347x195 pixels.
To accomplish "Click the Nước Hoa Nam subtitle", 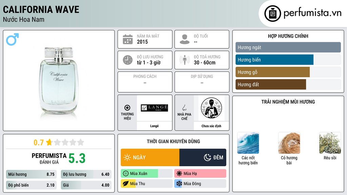I will tap(24, 19).
